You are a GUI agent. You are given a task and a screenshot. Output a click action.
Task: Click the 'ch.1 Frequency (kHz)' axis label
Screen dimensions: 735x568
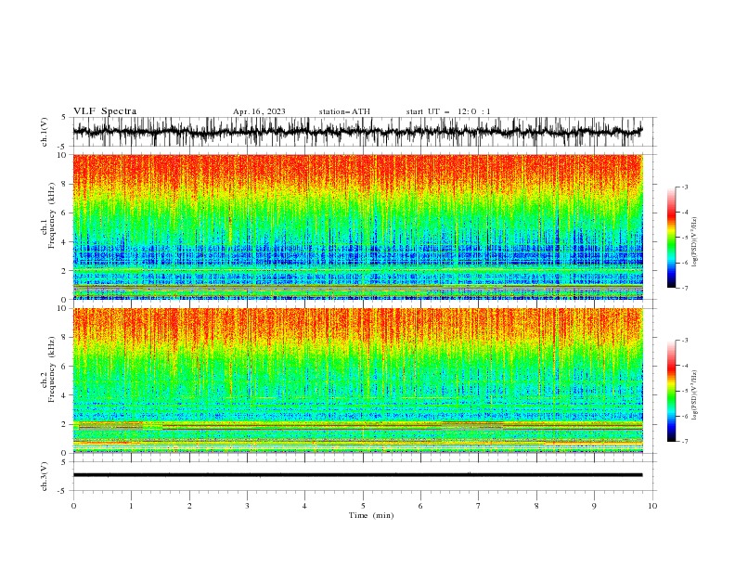pos(47,215)
